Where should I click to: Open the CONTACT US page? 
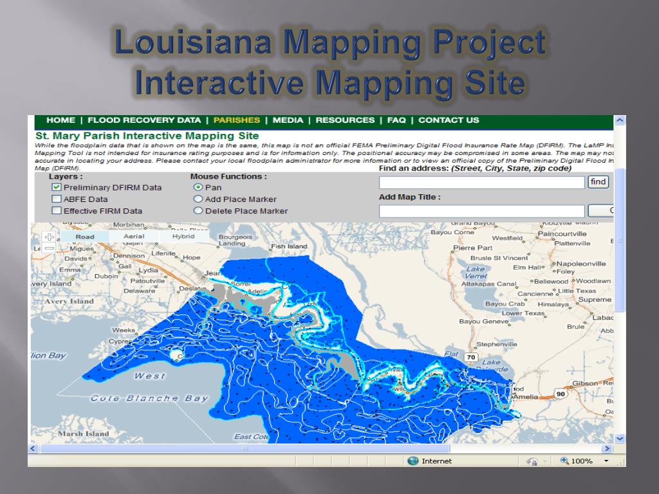(x=449, y=120)
